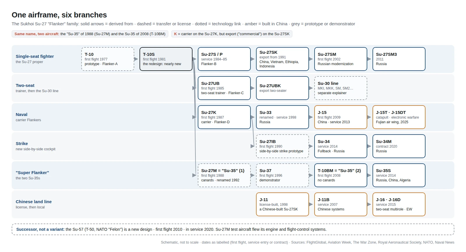Click the Su-27M = "Su-35" (1) card
The width and height of the screenshot is (466, 252).
tap(224, 175)
